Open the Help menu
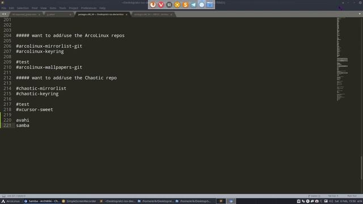Viewport: 363px width, 204px height. pyautogui.click(x=102, y=8)
